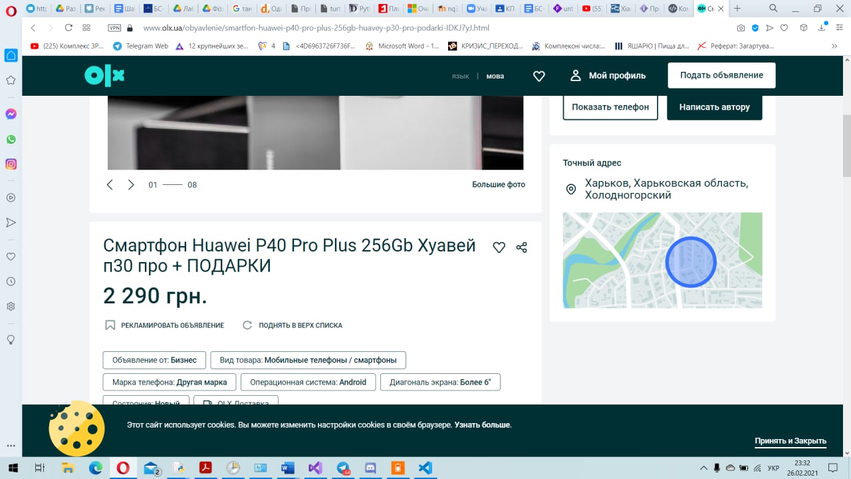Open sidebar player icon
This screenshot has width=851, height=479.
click(11, 198)
